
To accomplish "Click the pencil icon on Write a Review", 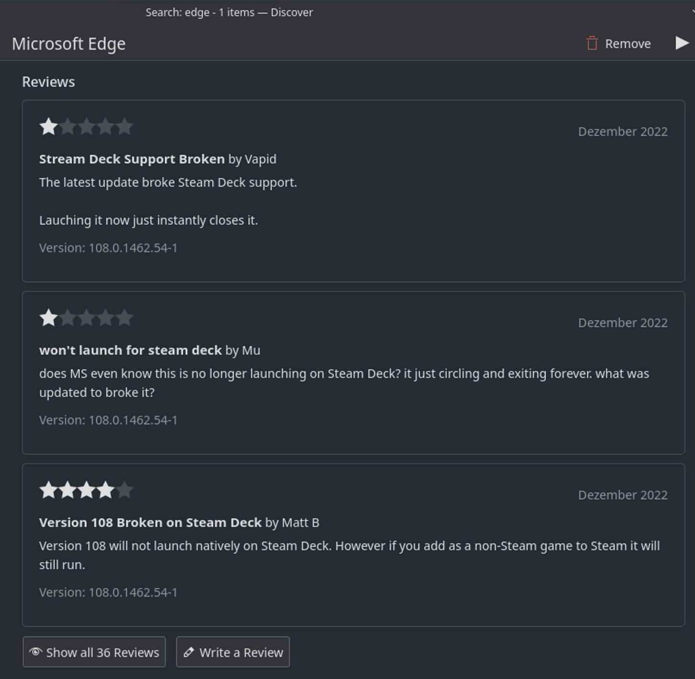I will [188, 652].
